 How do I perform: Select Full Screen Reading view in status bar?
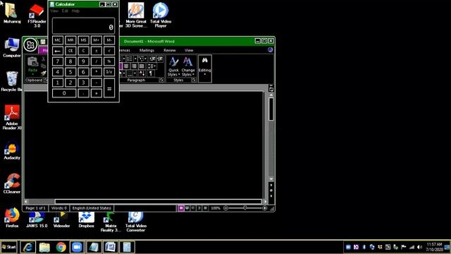coord(187,208)
